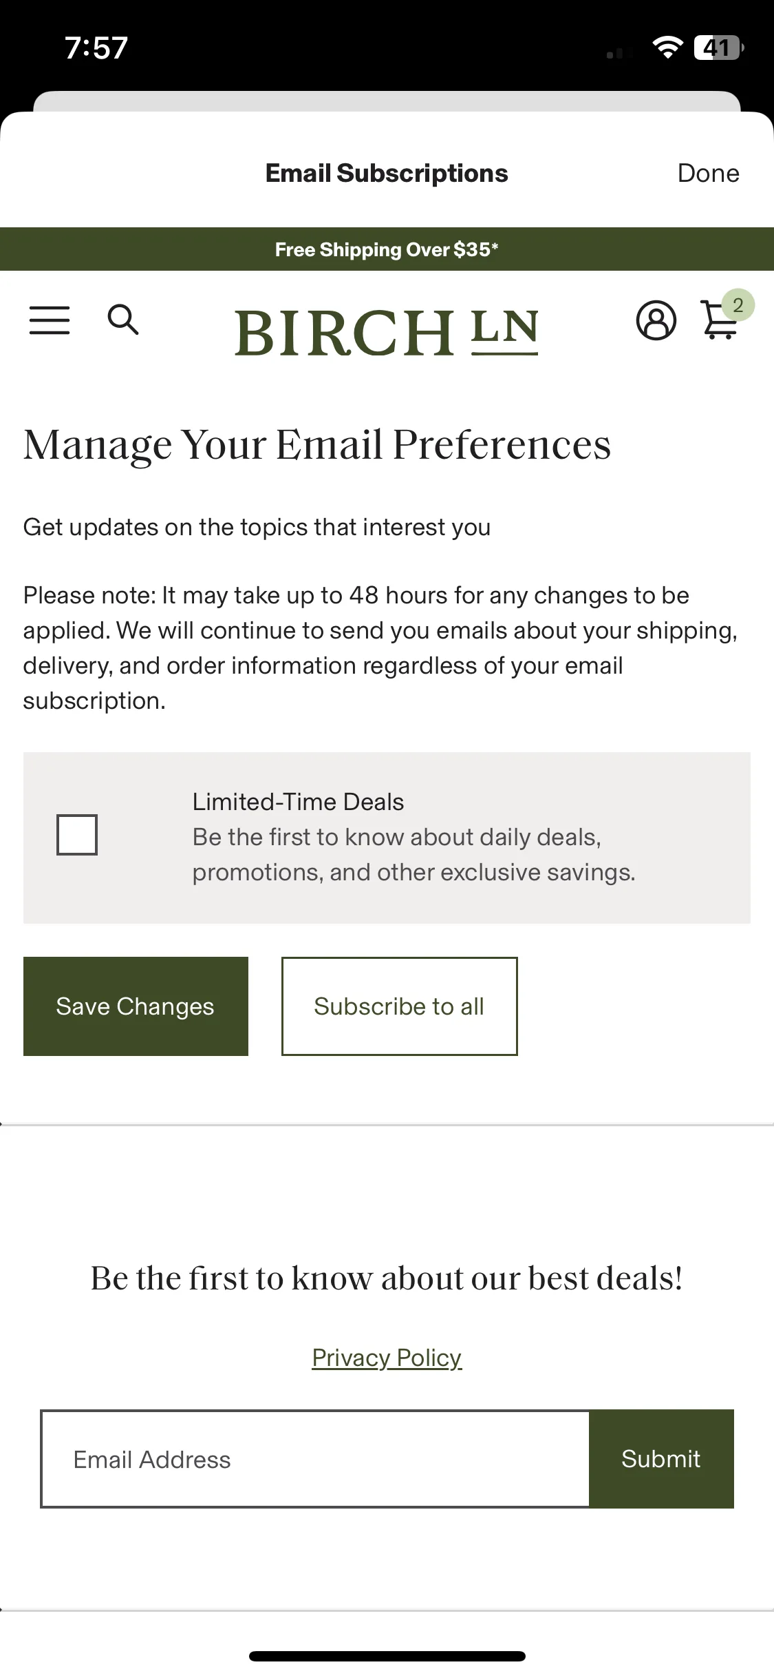Click the Submit email button
Image resolution: width=774 pixels, height=1678 pixels.
point(661,1459)
